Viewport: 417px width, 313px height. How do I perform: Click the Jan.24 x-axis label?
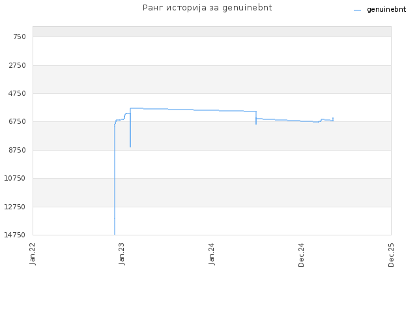click(x=212, y=254)
